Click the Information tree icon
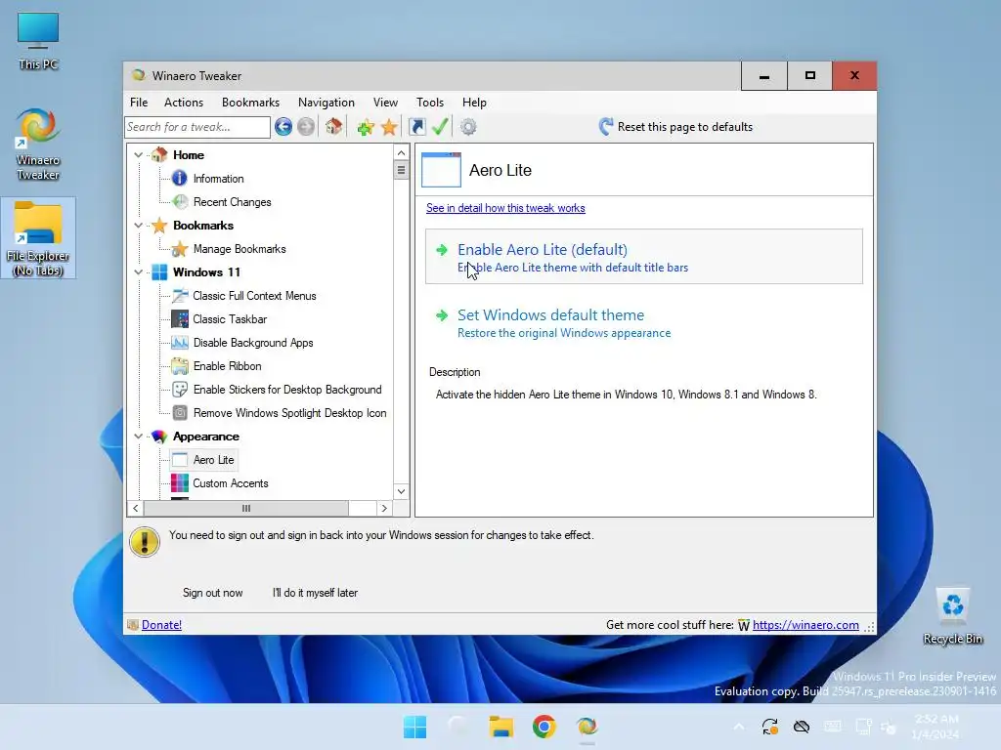Viewport: 1001px width, 750px height. [x=180, y=179]
